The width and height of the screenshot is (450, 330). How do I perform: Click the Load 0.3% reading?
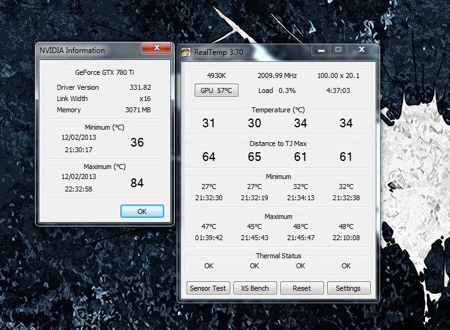click(x=277, y=90)
